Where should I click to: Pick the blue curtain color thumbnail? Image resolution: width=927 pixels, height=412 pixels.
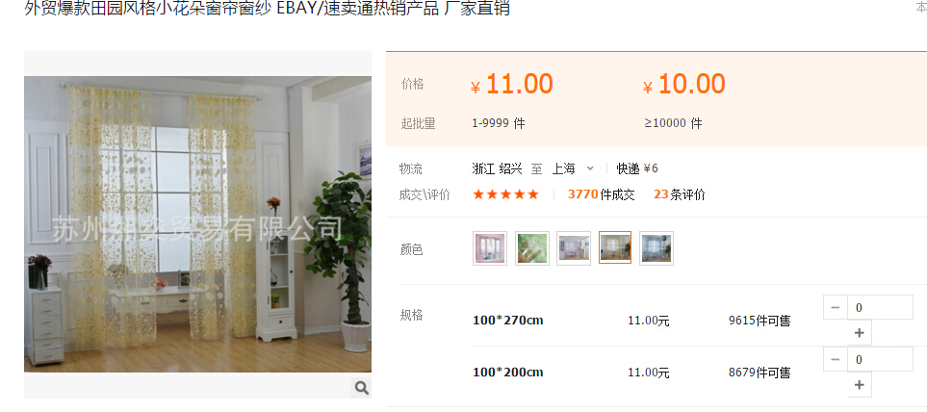(657, 248)
